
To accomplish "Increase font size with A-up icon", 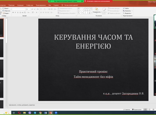I will click(x=32, y=9).
